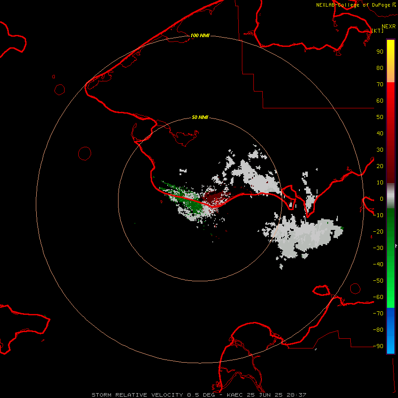This screenshot has height=398, width=398.
Task: Click the 50 value on the velocity scale
Action: pos(380,117)
